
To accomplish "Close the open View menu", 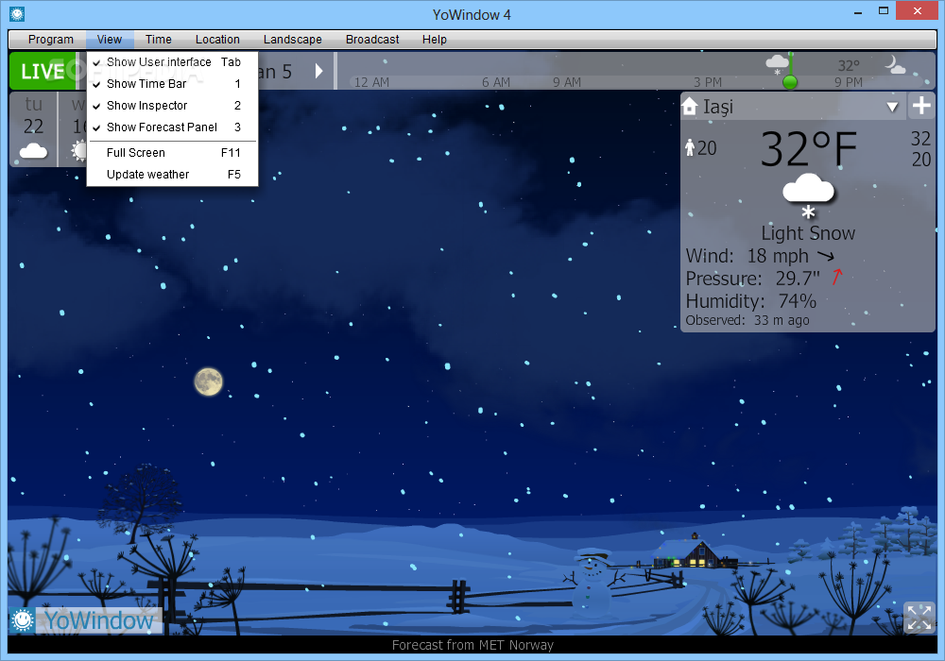I will pos(109,39).
